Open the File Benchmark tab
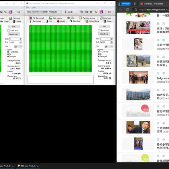The image size is (169, 169). pos(37,18)
